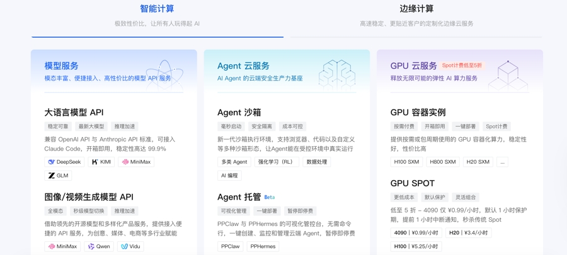567x255 pixels.
Task: Select the MiniMax chip under 大语言模型 API
Action: pyautogui.click(x=136, y=162)
